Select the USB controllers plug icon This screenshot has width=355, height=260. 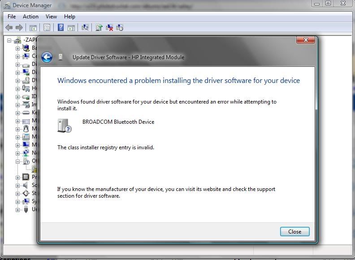26,209
